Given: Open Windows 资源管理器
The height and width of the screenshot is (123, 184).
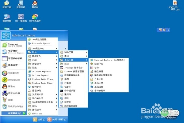Looking at the screenshot, I should 74,71.
